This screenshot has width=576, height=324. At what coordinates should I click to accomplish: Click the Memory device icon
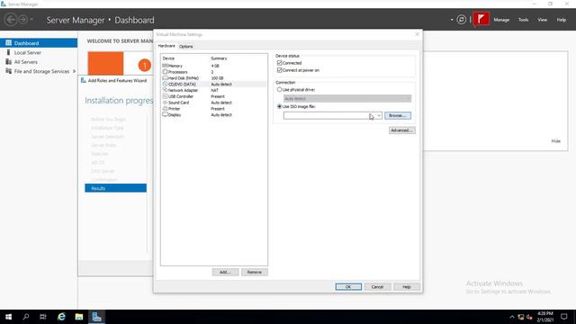(x=165, y=66)
